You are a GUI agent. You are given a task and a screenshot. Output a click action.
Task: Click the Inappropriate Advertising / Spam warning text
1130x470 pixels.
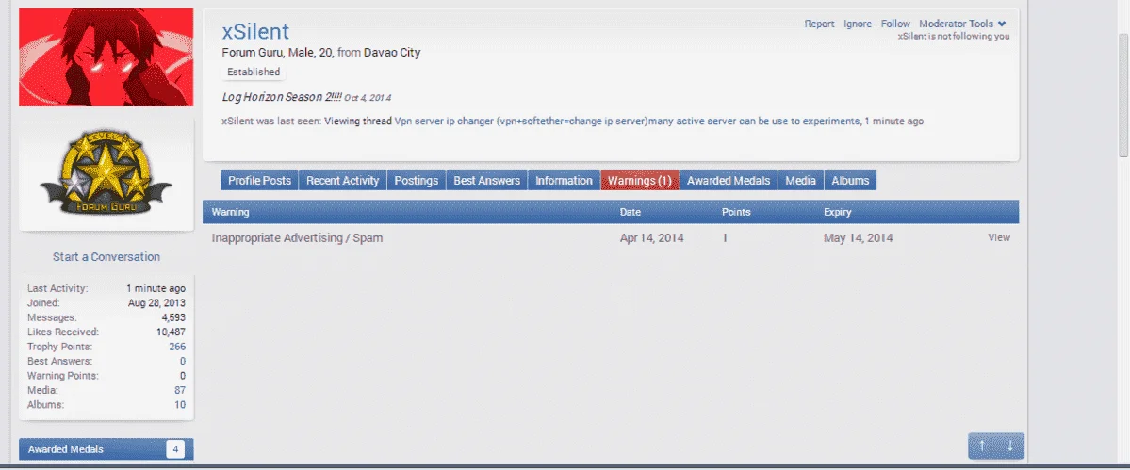pyautogui.click(x=297, y=237)
